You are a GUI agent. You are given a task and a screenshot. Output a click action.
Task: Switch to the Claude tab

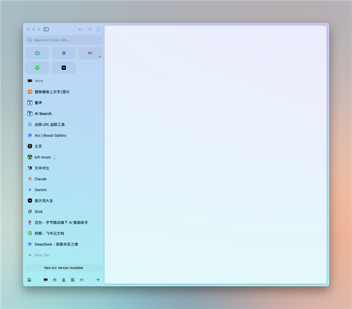40,179
